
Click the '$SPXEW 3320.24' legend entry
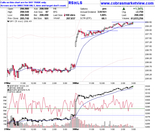click(19, 86)
